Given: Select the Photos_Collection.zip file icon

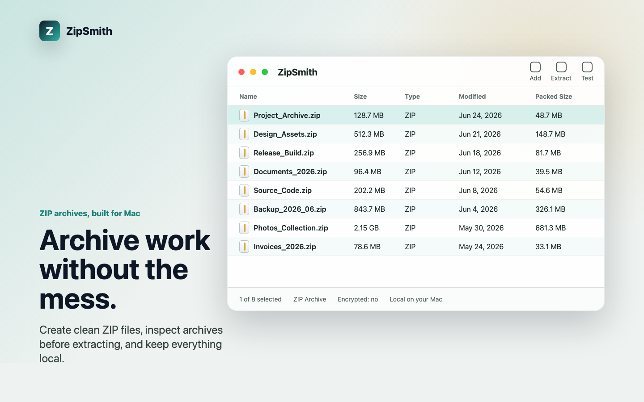Looking at the screenshot, I should [x=244, y=228].
